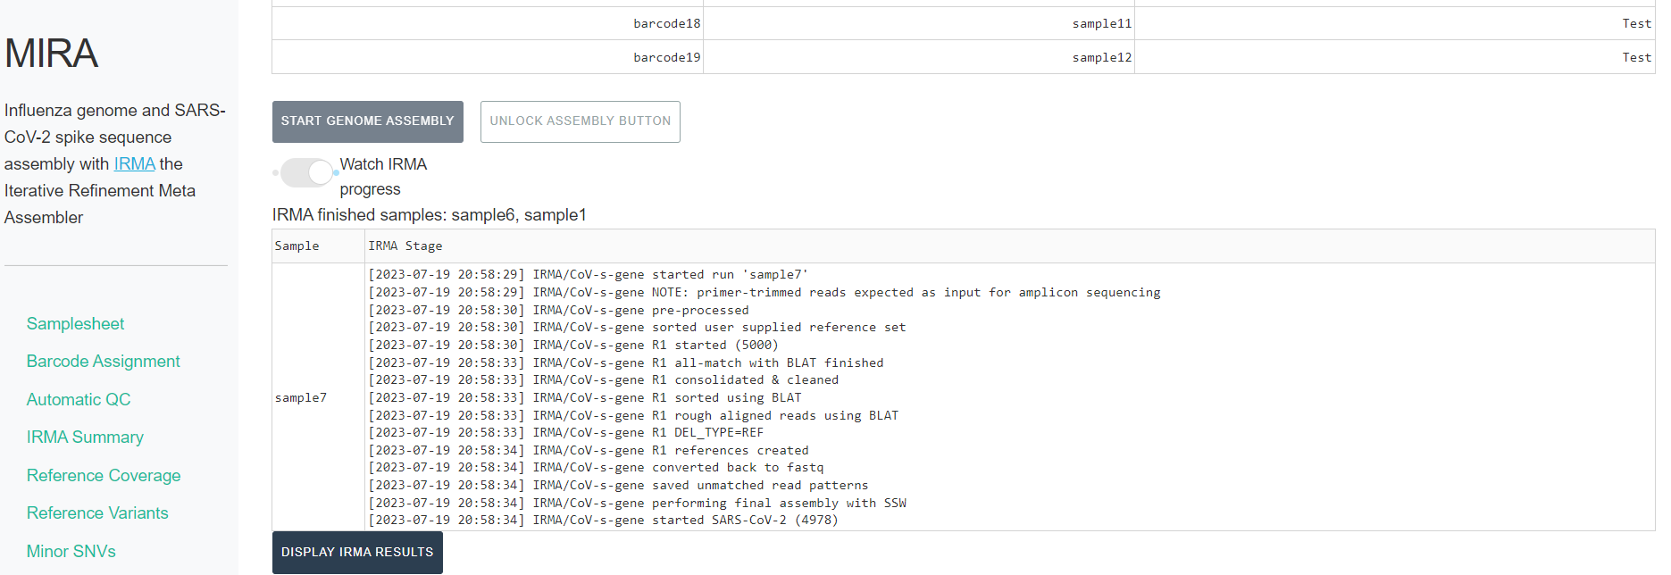Click the Sample column header
This screenshot has height=575, width=1671.
tap(297, 246)
